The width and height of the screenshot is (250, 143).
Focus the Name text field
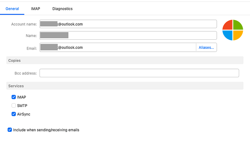(128, 35)
